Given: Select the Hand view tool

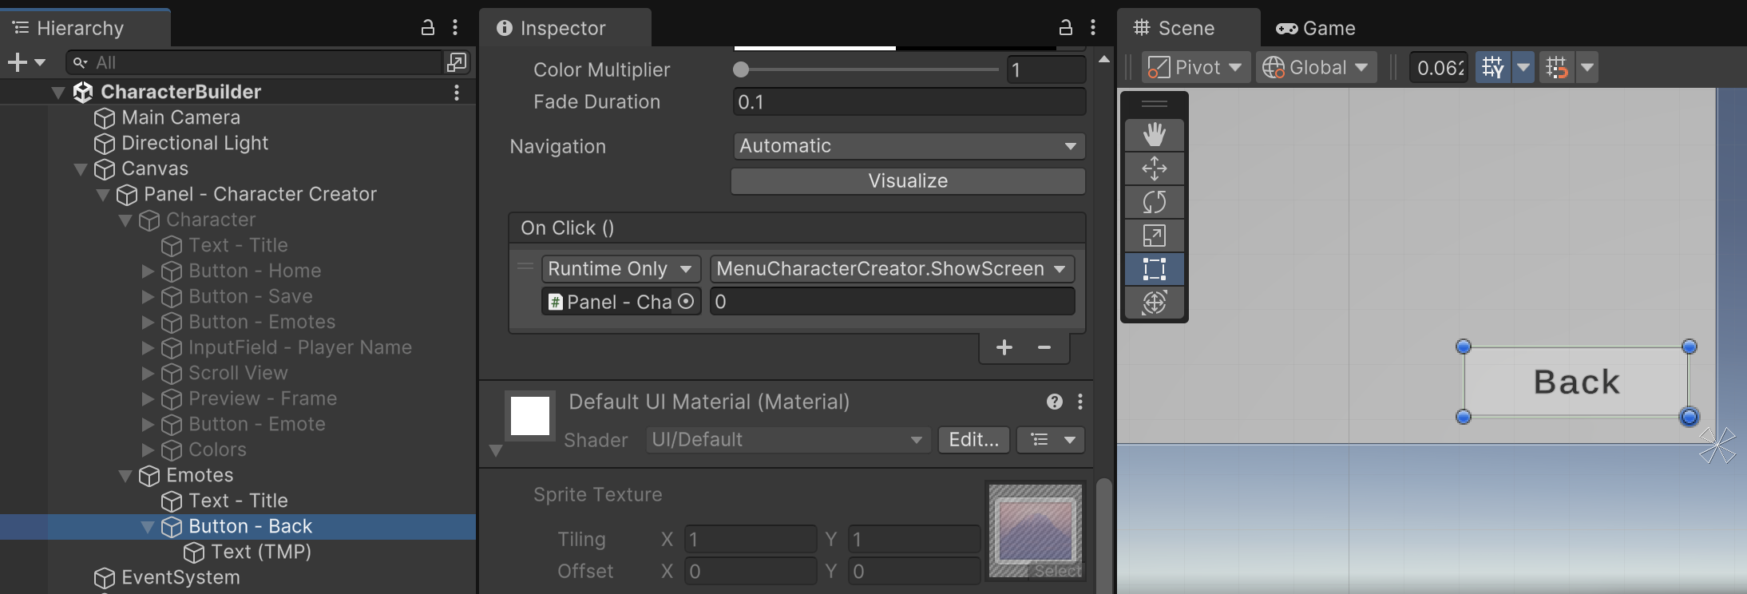Looking at the screenshot, I should coord(1154,134).
